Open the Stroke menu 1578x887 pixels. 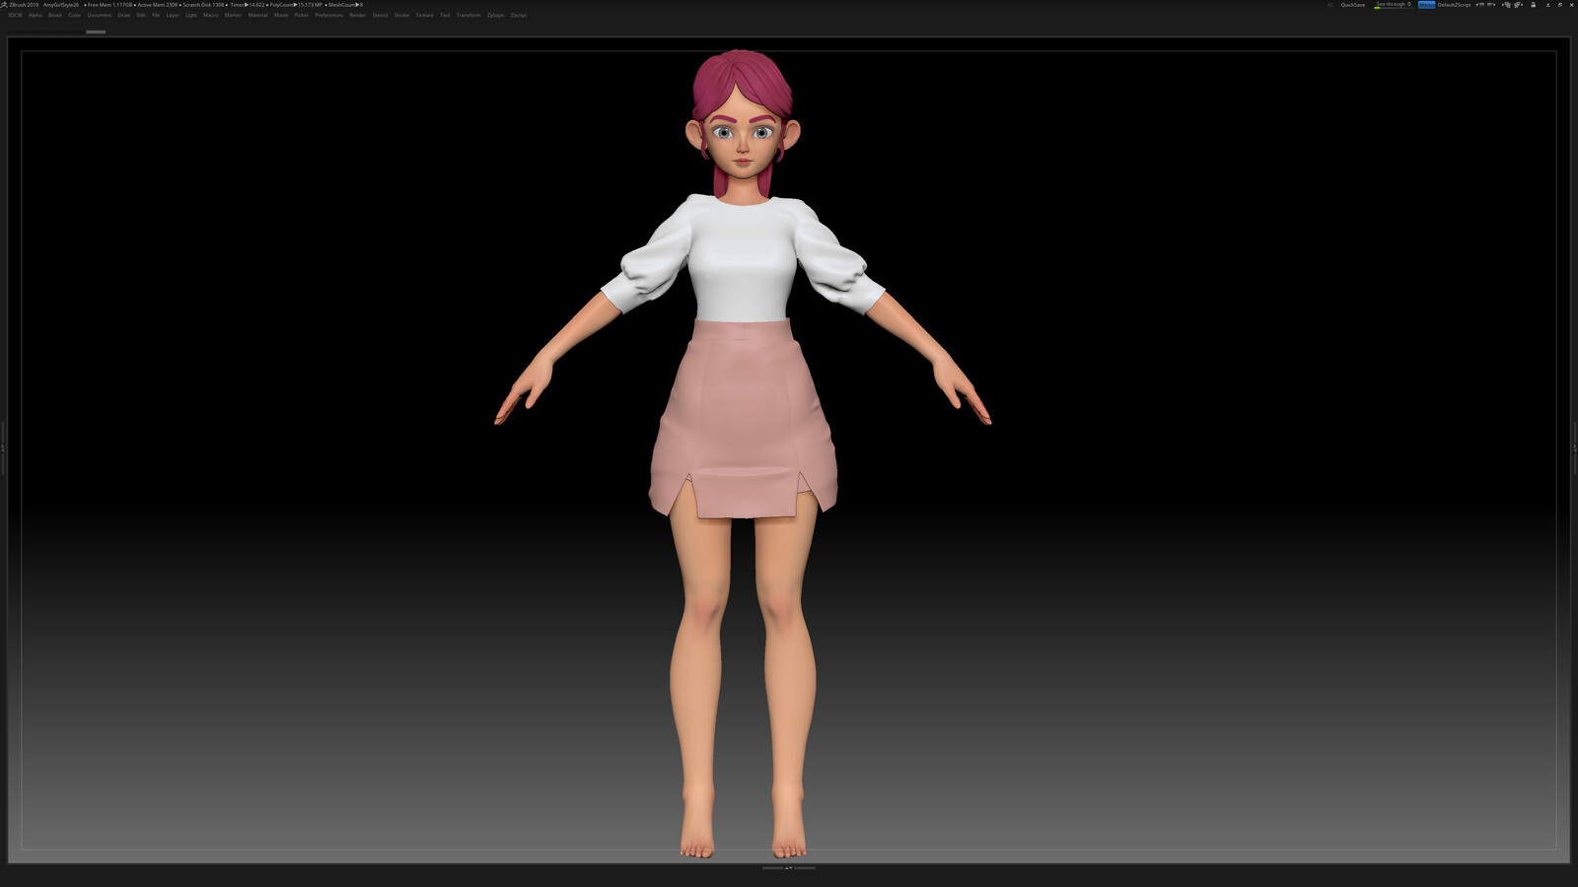click(401, 15)
